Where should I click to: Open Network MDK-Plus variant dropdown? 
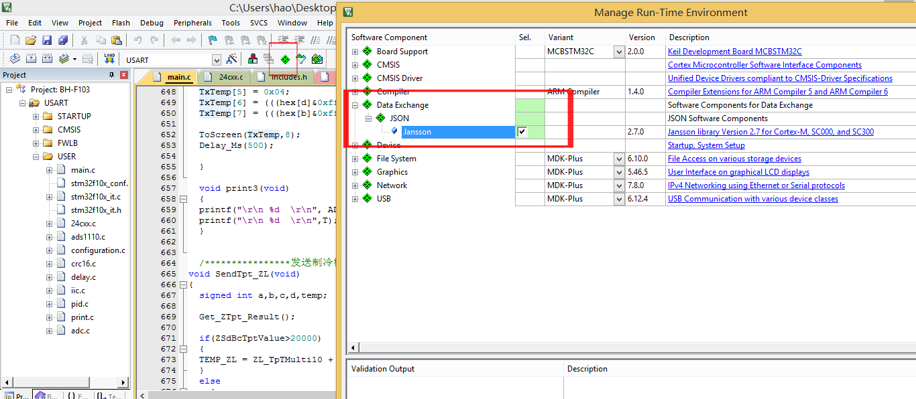619,185
